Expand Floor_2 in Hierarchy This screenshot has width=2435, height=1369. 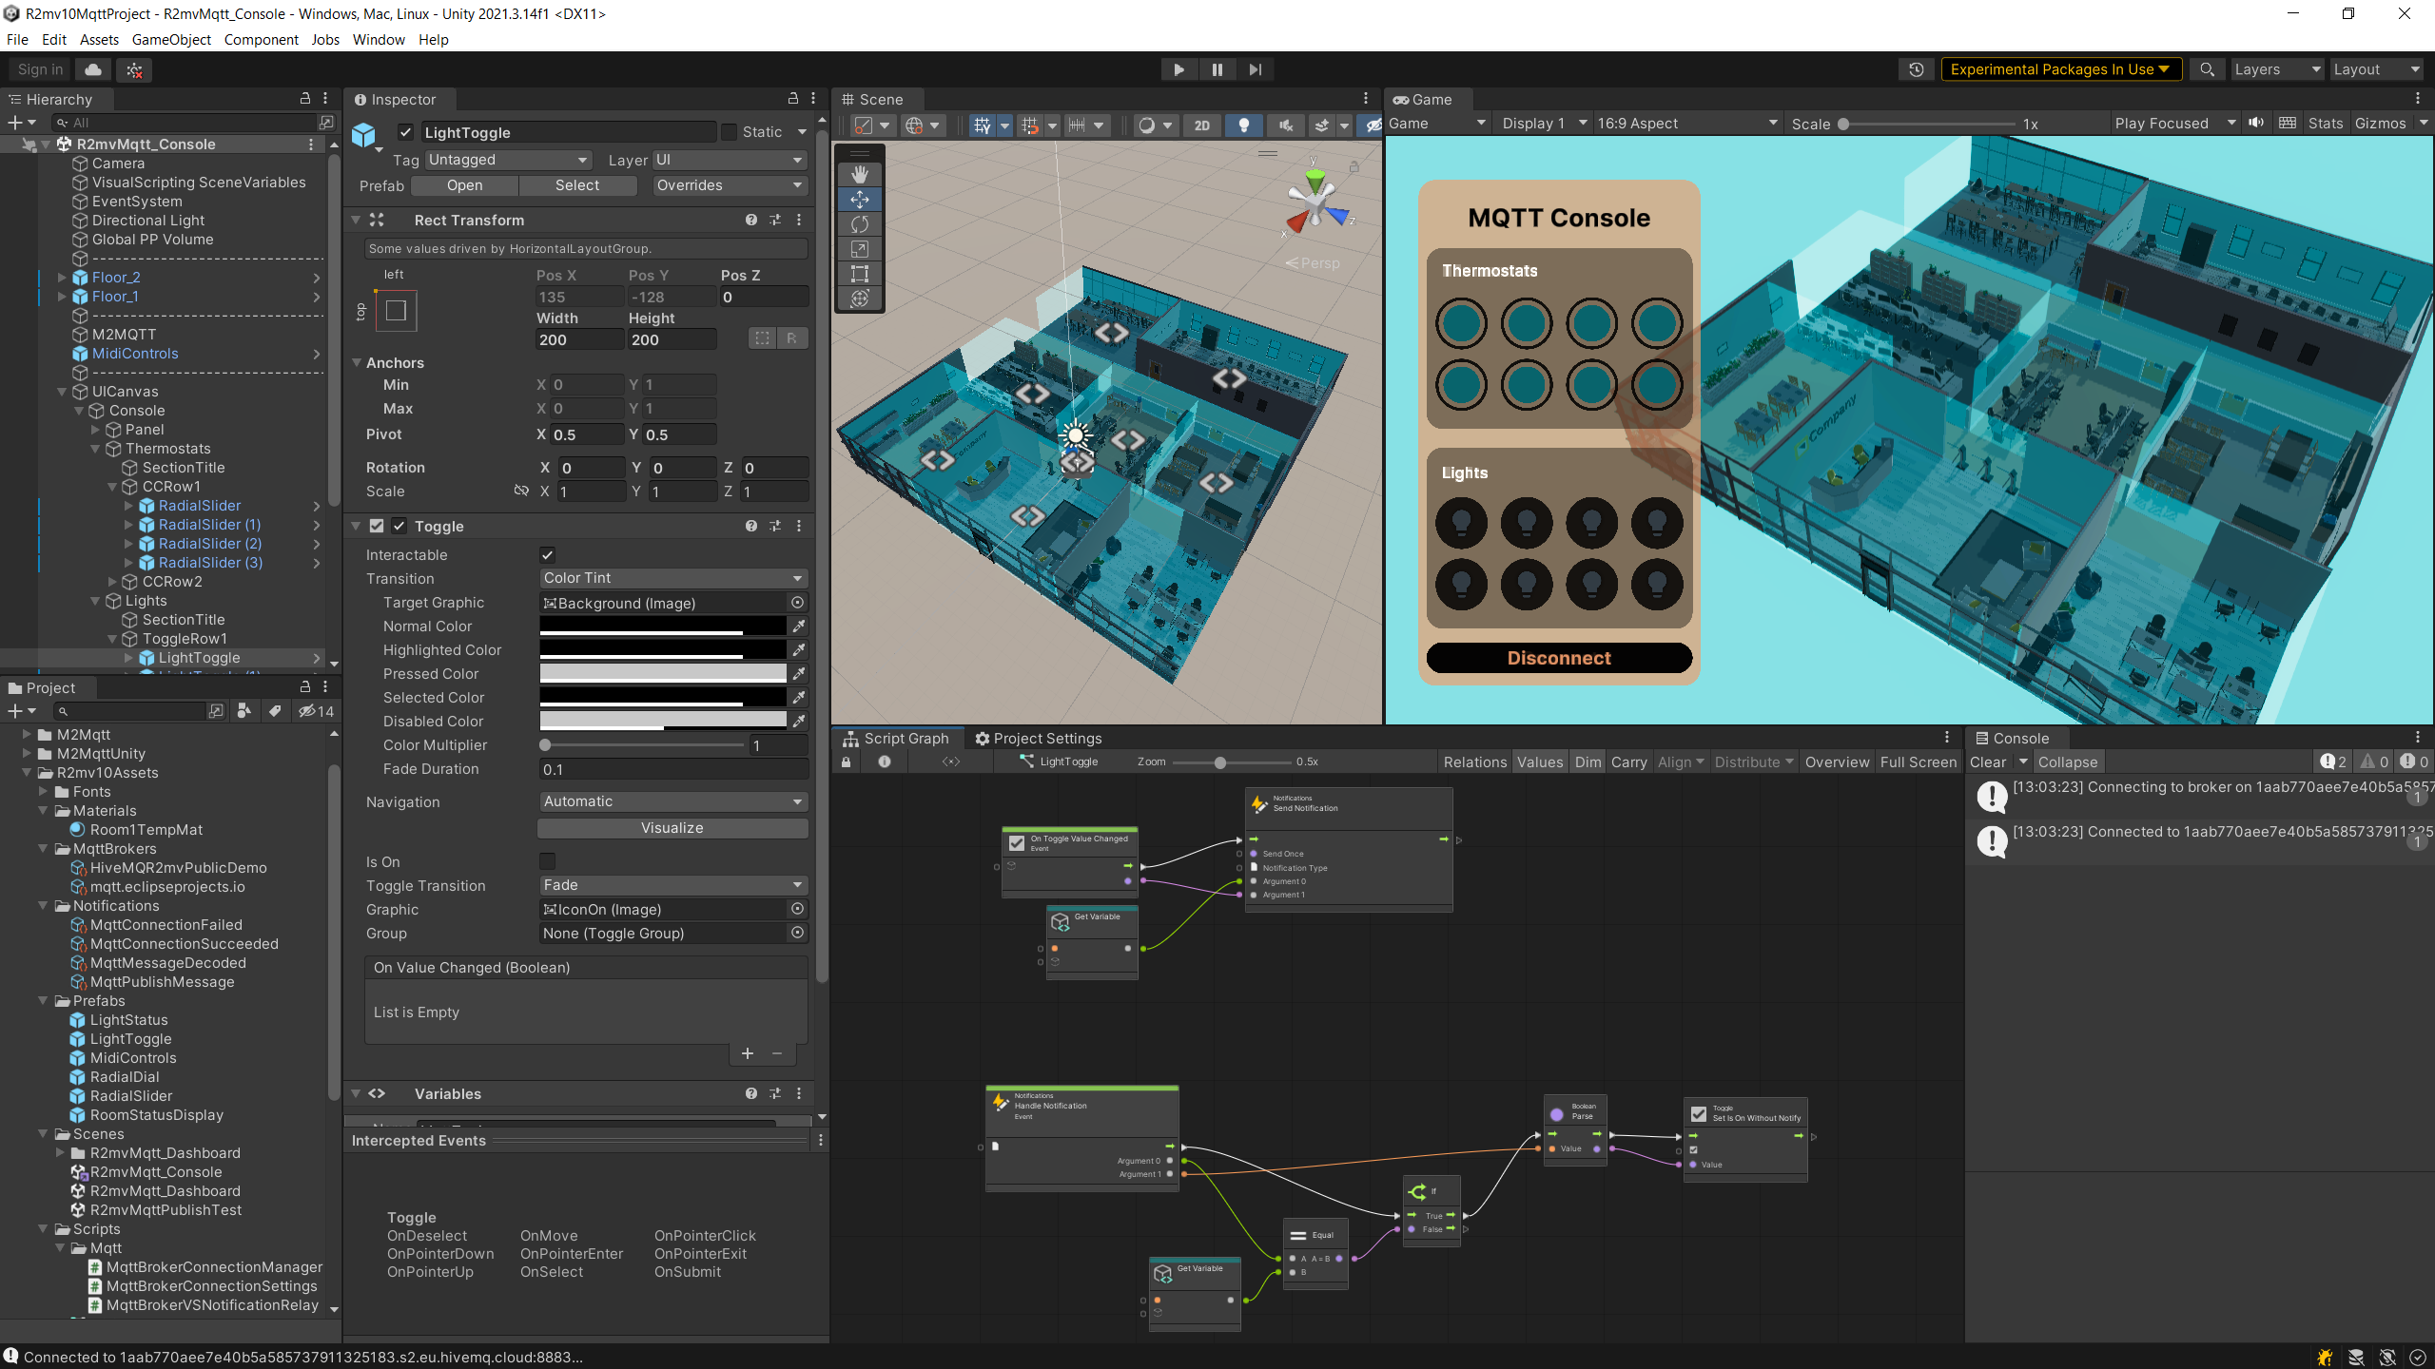click(62, 278)
